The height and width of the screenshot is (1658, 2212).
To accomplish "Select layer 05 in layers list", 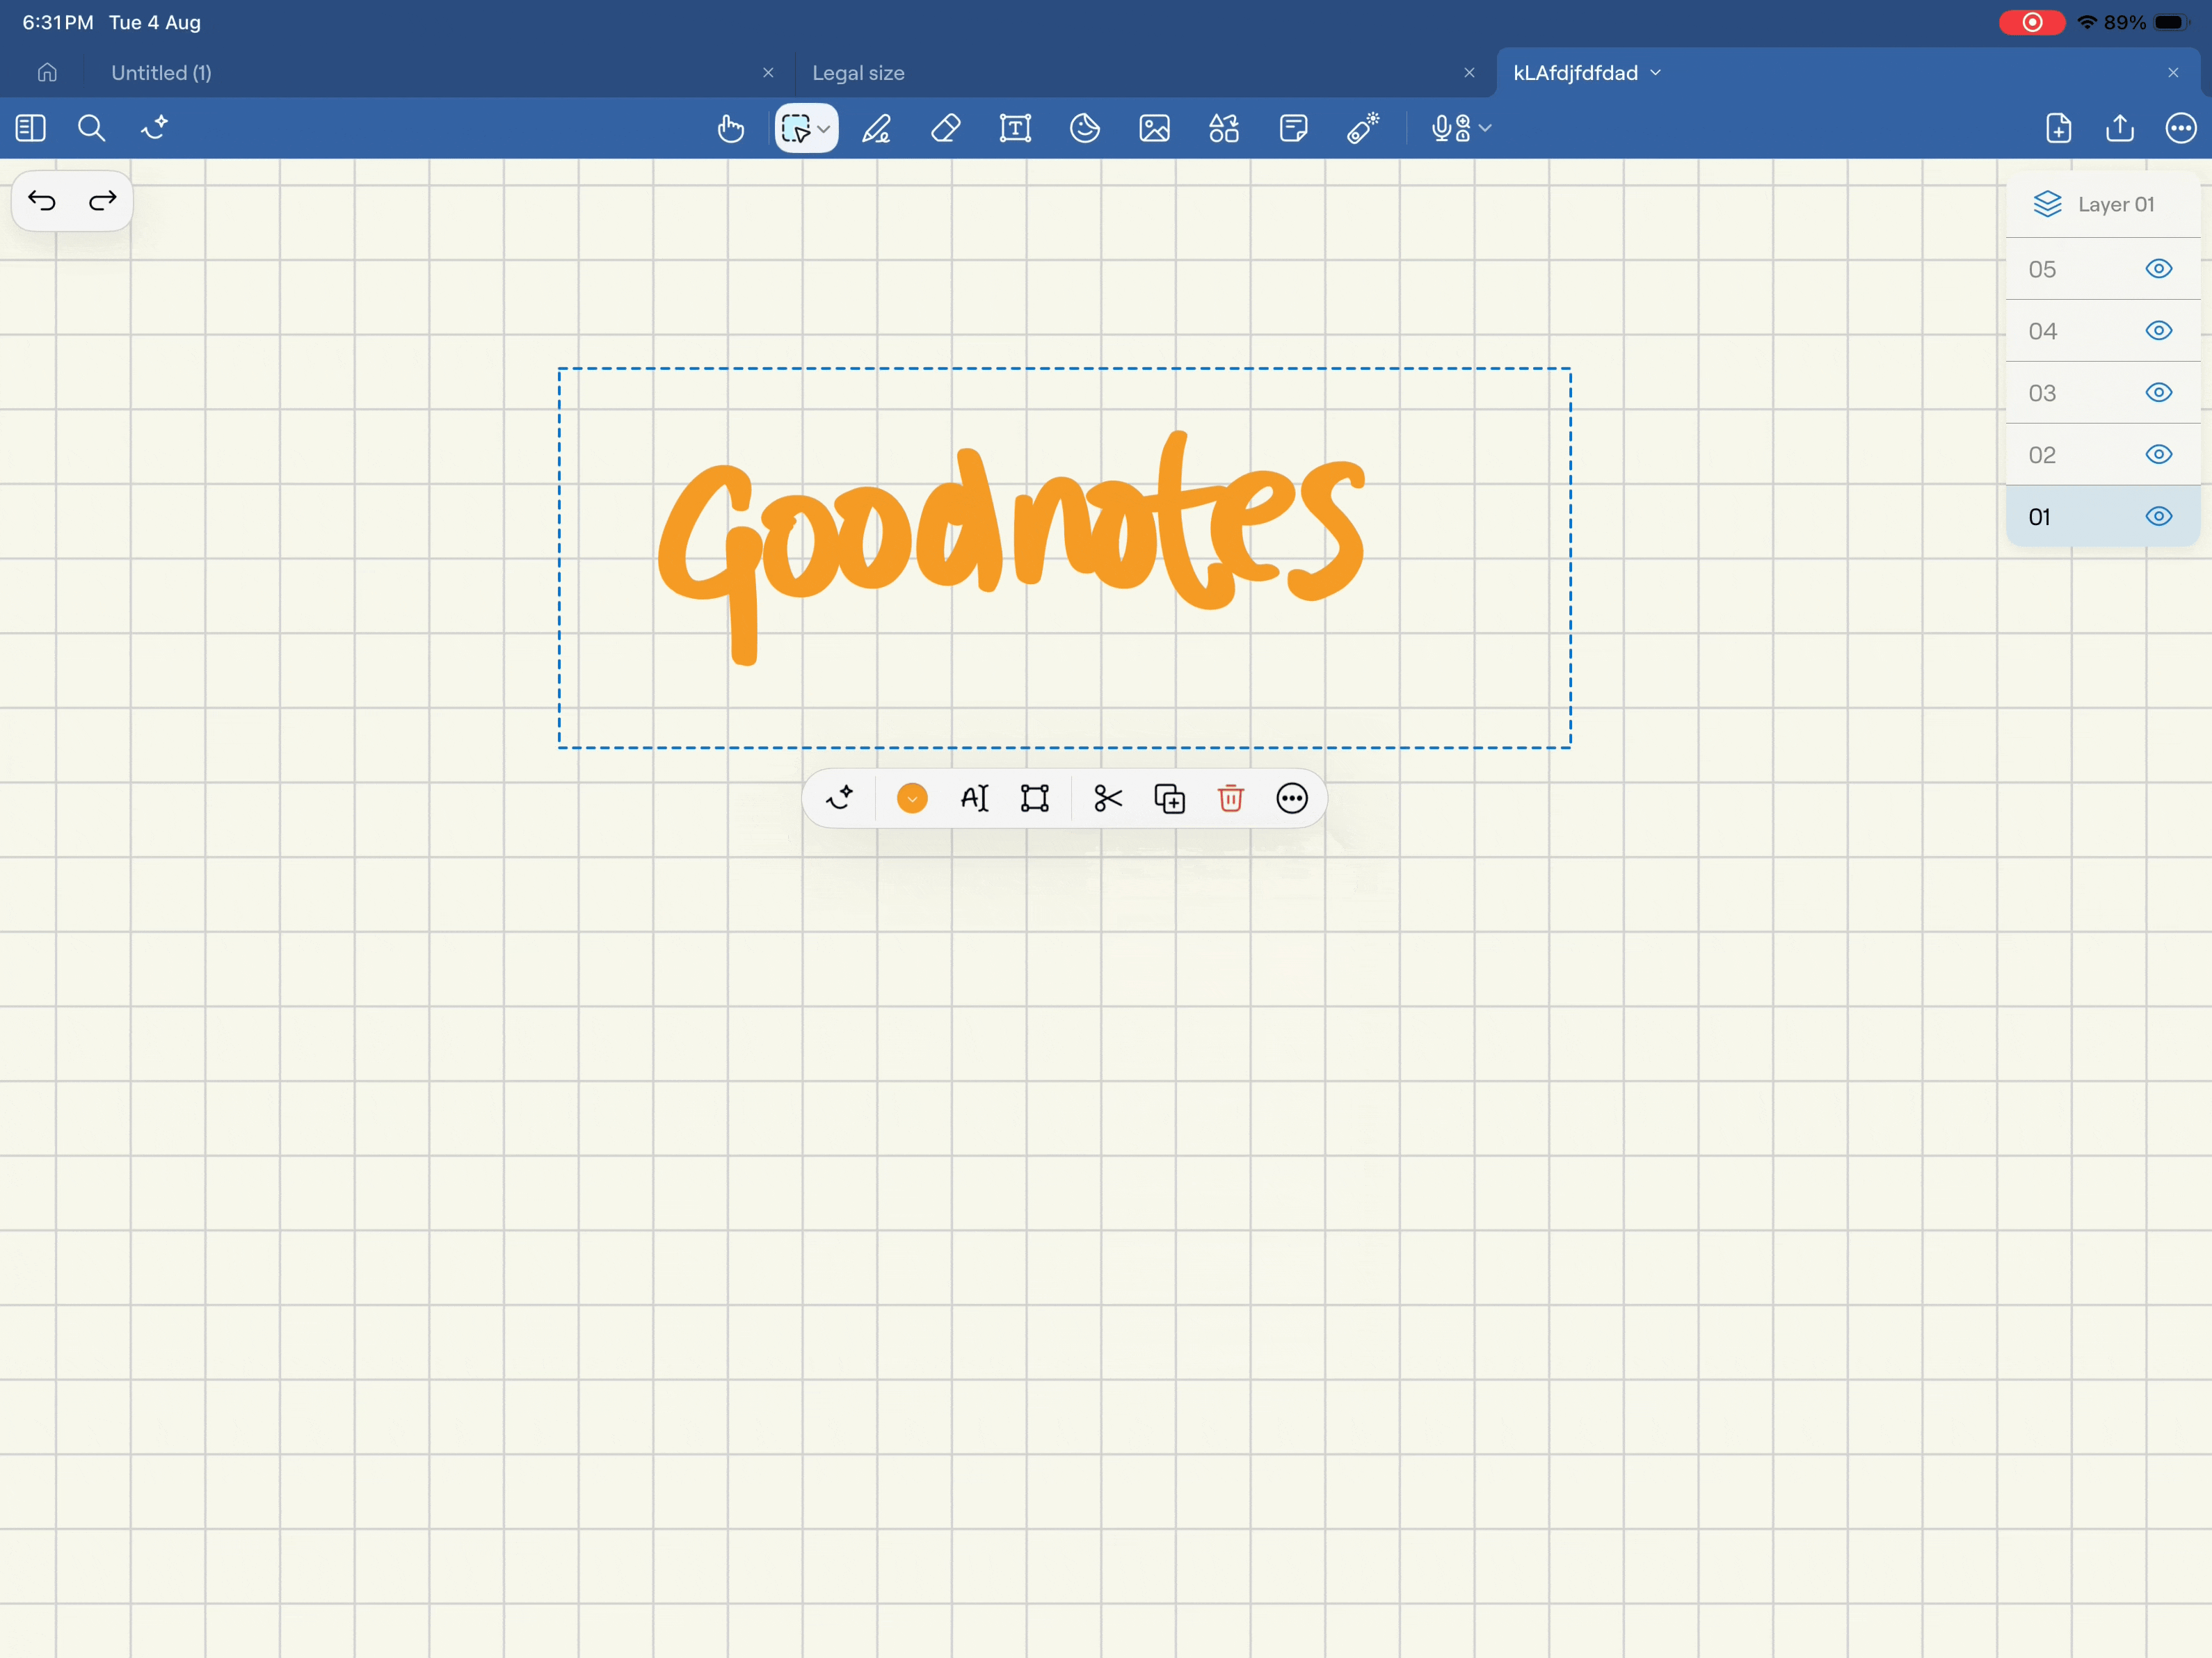I will [x=2103, y=269].
